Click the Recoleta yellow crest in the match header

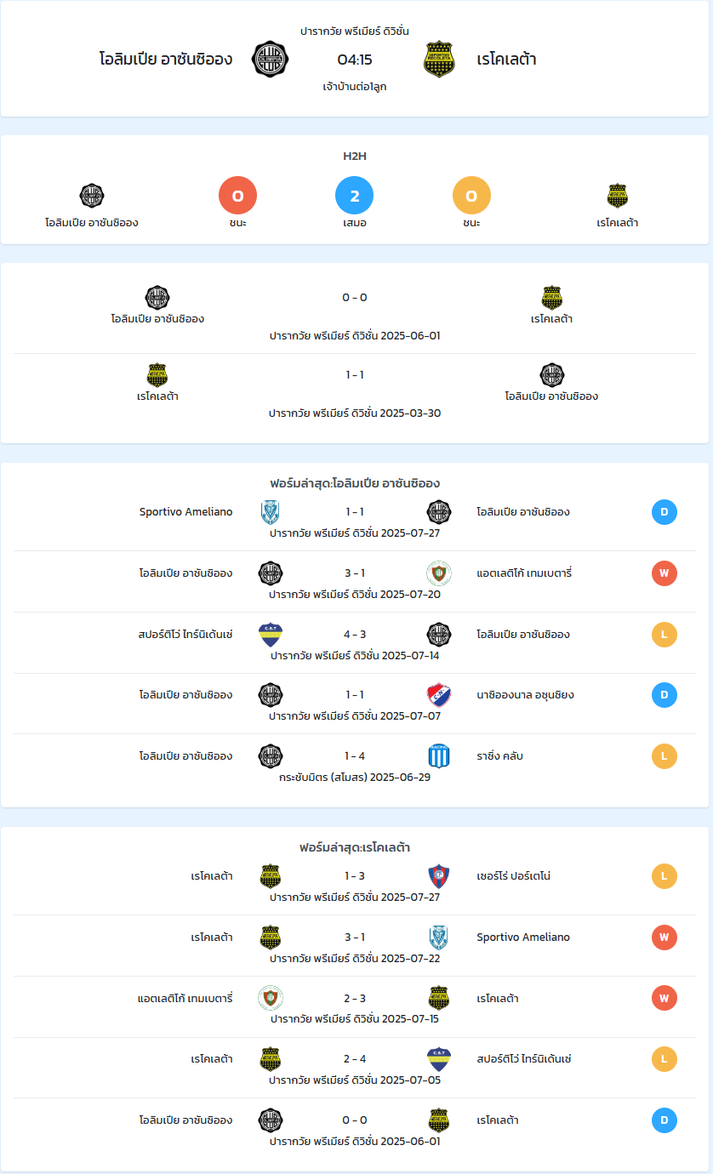pyautogui.click(x=439, y=59)
